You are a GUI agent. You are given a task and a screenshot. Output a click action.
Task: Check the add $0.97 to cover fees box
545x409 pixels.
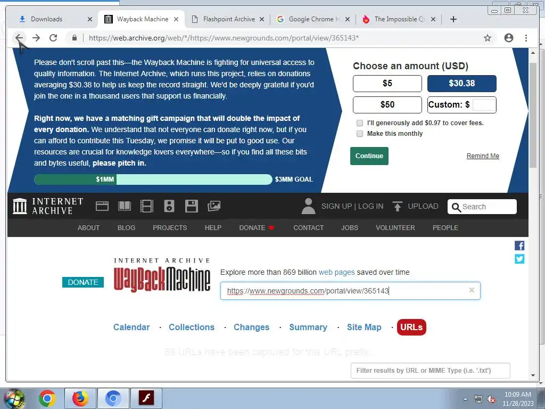click(360, 123)
